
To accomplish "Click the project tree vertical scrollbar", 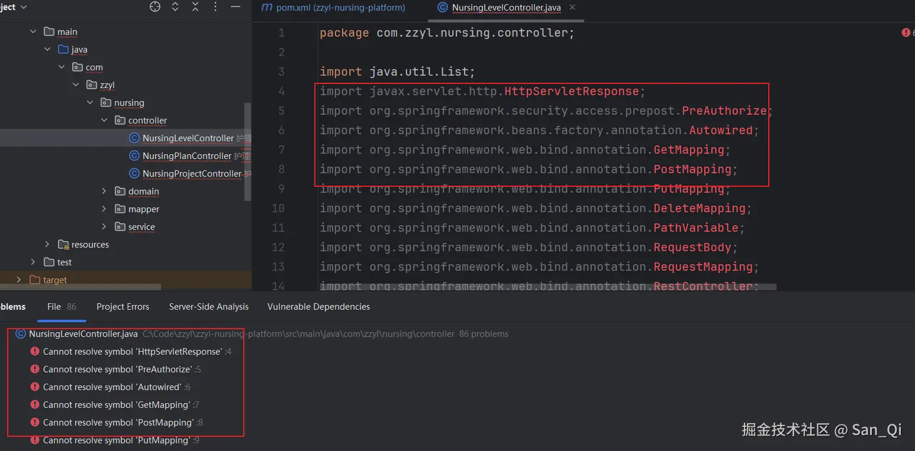I will tap(247, 152).
